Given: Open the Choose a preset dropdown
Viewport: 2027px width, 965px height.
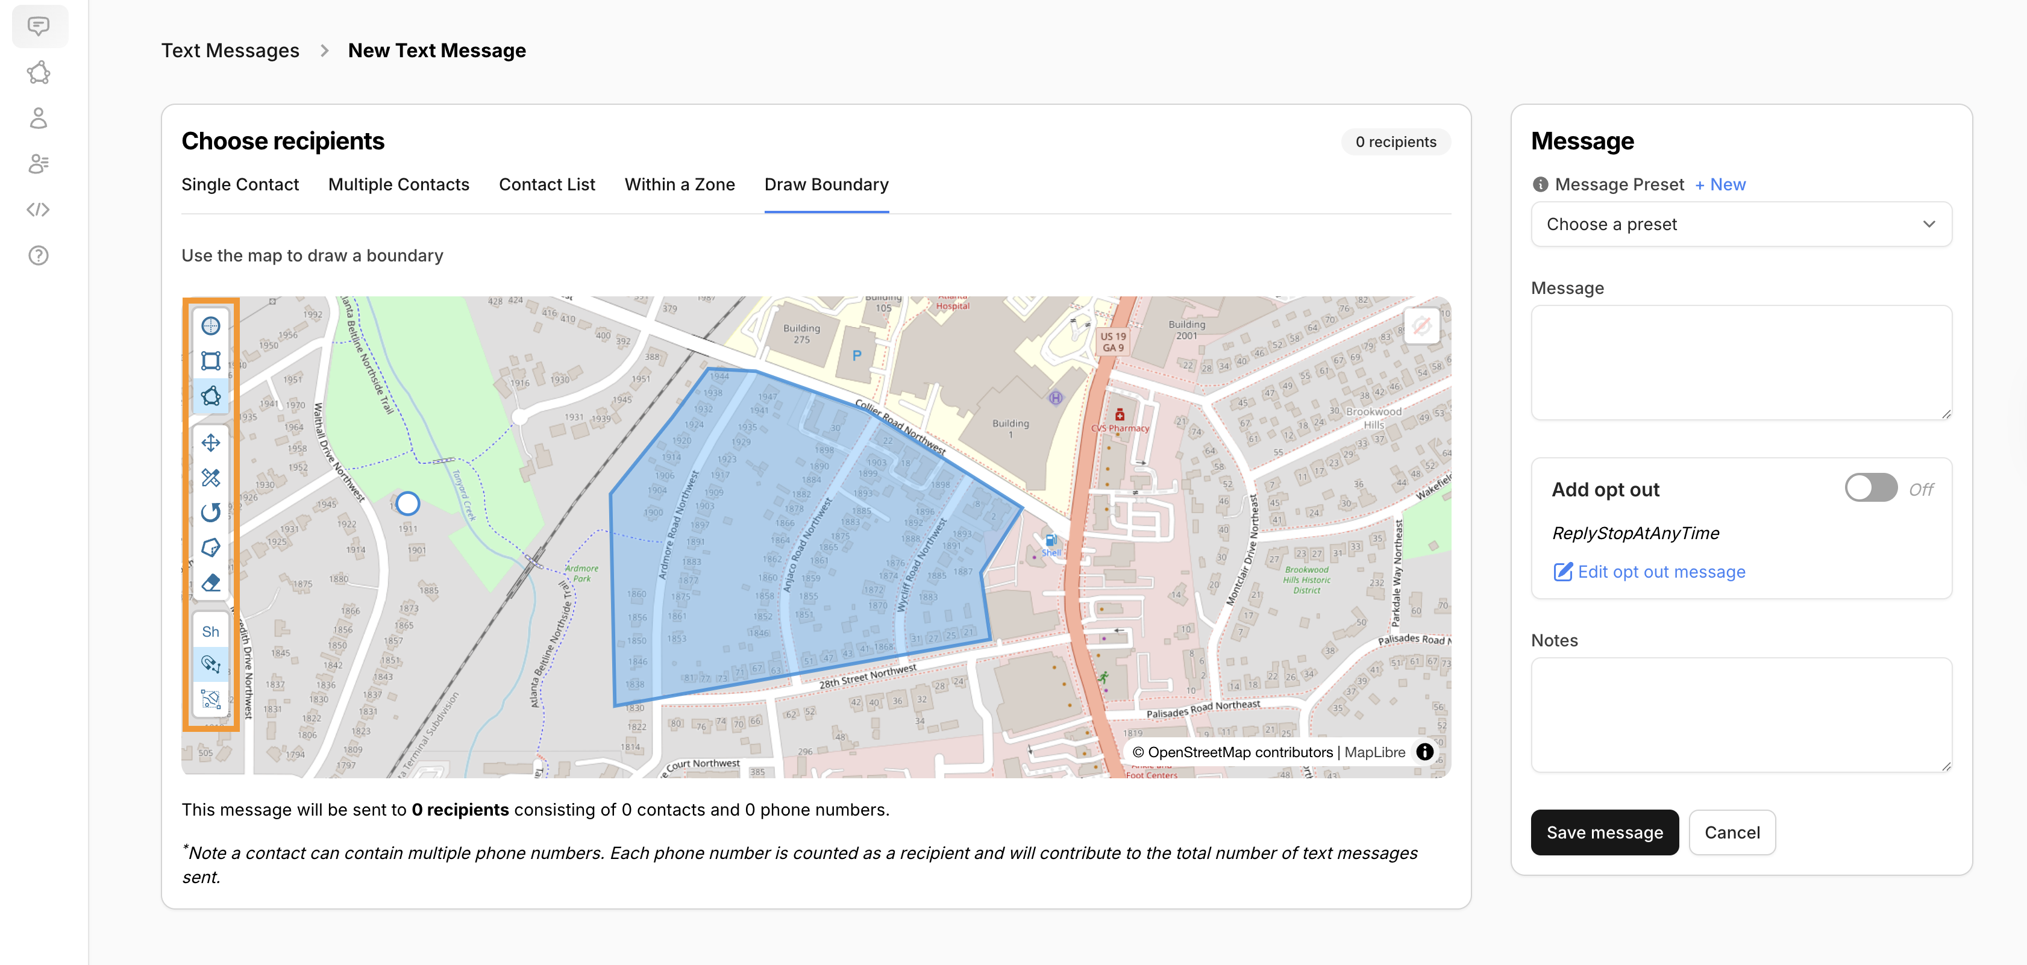Looking at the screenshot, I should pyautogui.click(x=1741, y=225).
